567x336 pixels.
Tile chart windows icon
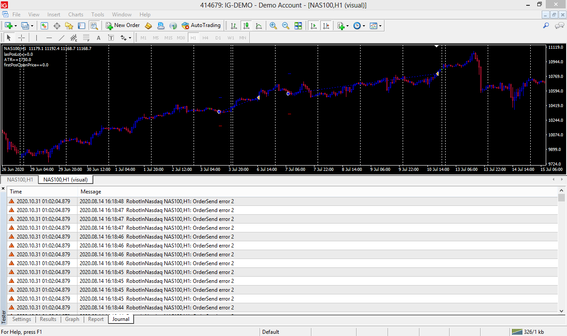(298, 26)
